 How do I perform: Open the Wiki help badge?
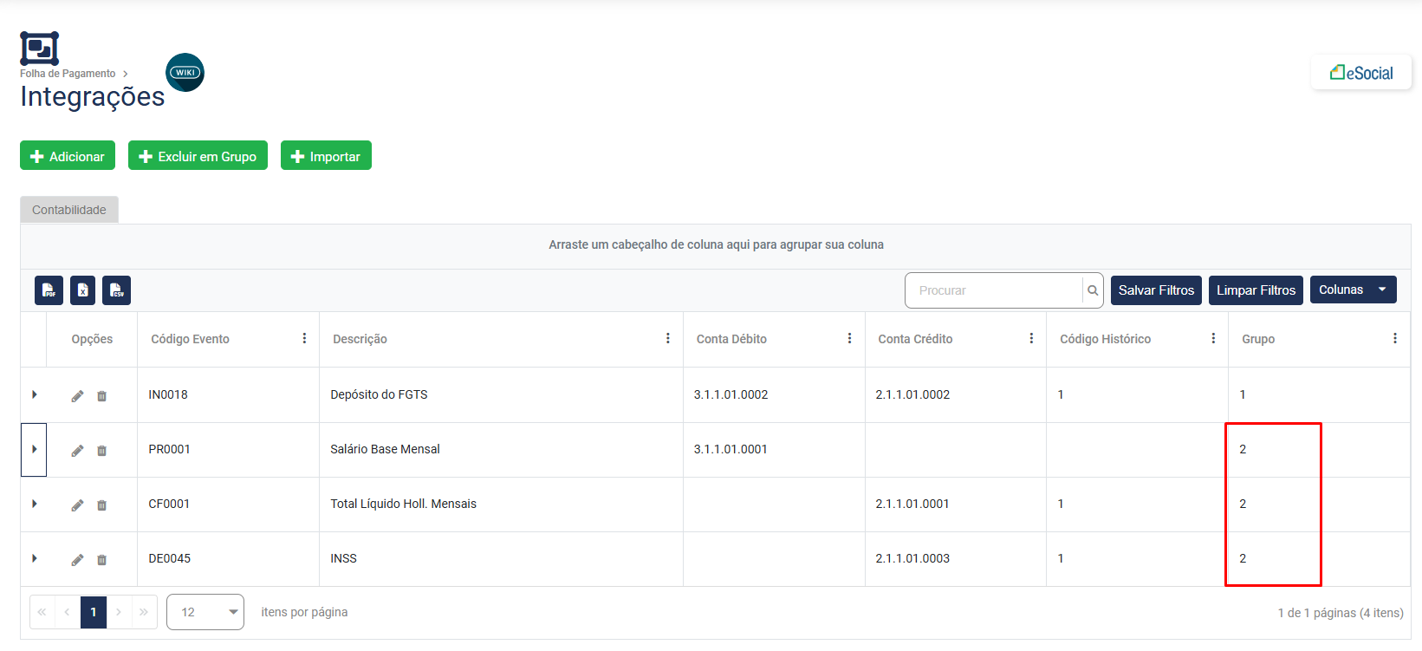click(185, 73)
